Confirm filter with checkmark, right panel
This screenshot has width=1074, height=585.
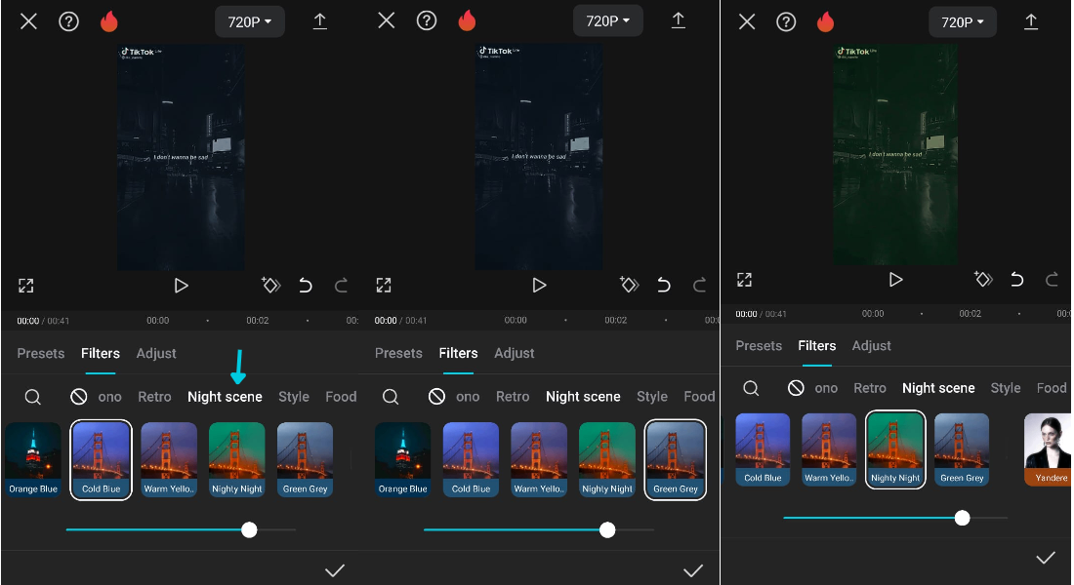[1046, 558]
